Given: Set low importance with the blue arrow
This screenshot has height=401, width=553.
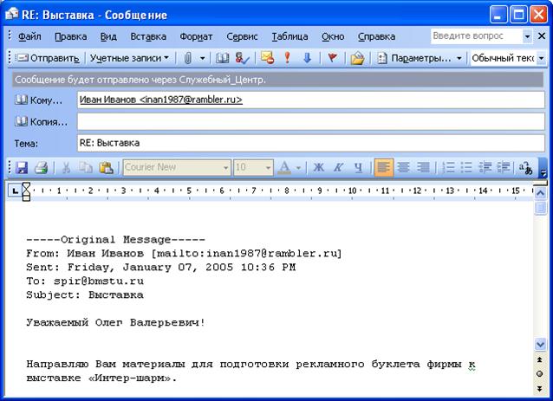Looking at the screenshot, I should (x=307, y=58).
